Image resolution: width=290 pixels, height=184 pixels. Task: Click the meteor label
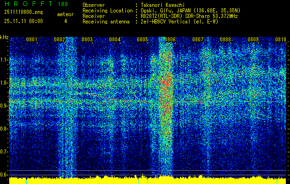pyautogui.click(x=65, y=14)
